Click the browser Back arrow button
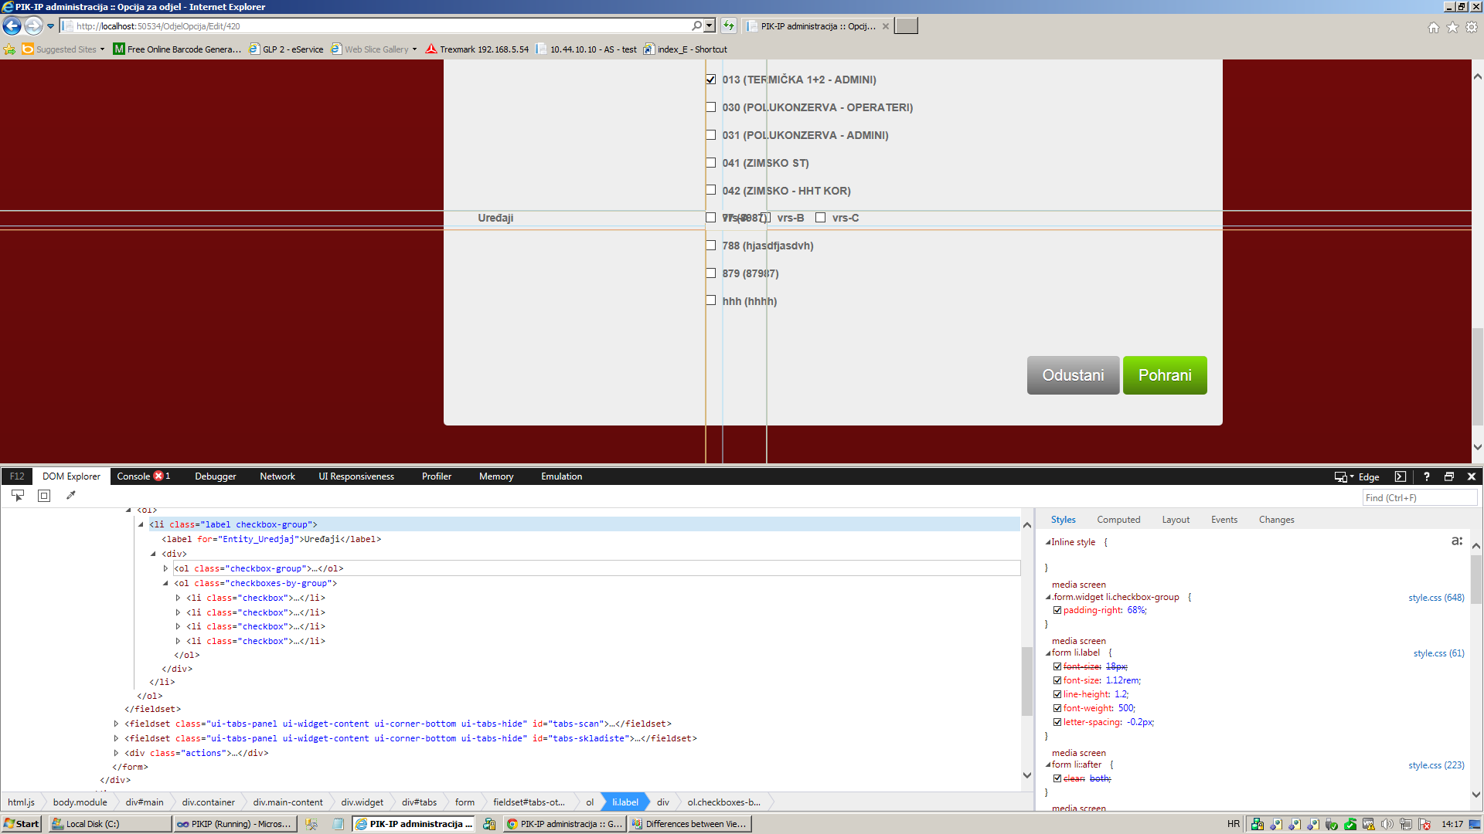Screen dimensions: 1484x834 click(12, 26)
